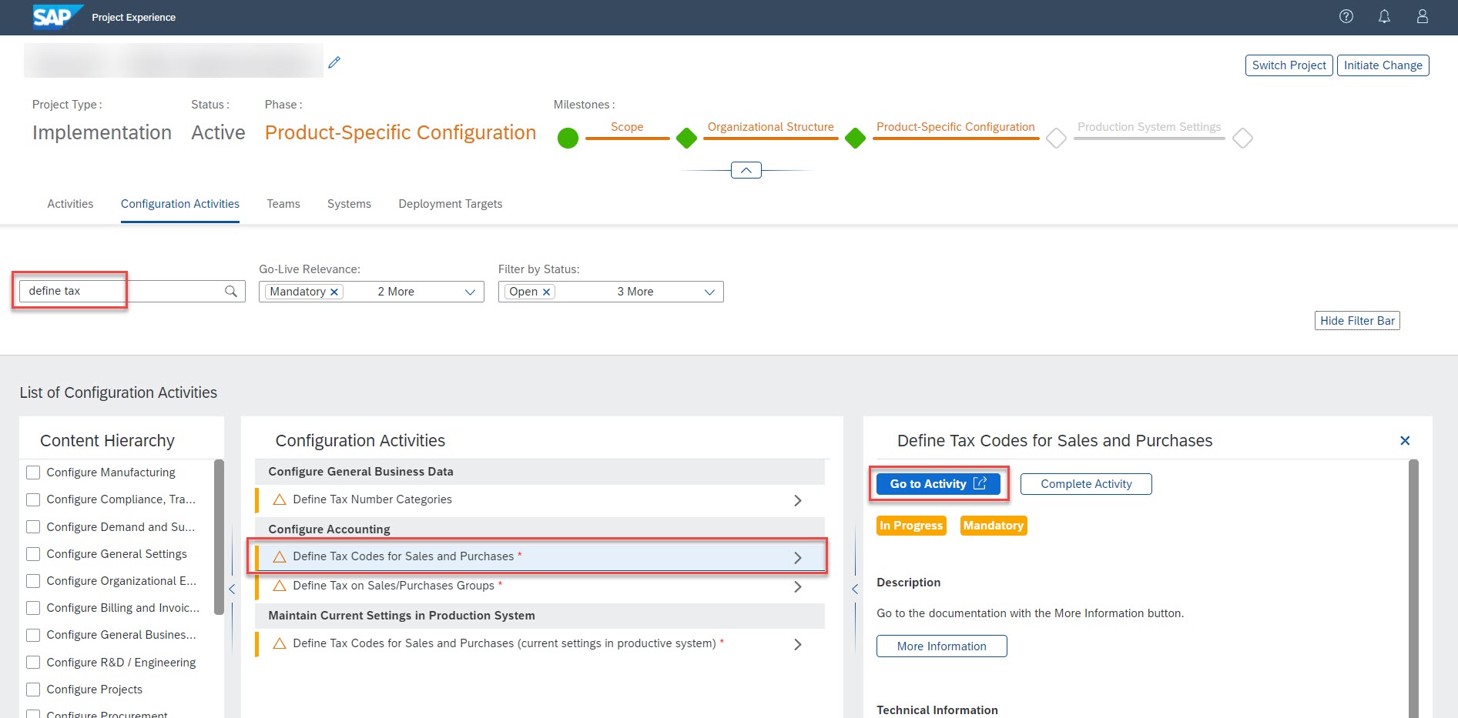
Task: Check Configure Compliance, Tra... box
Action: 33,499
